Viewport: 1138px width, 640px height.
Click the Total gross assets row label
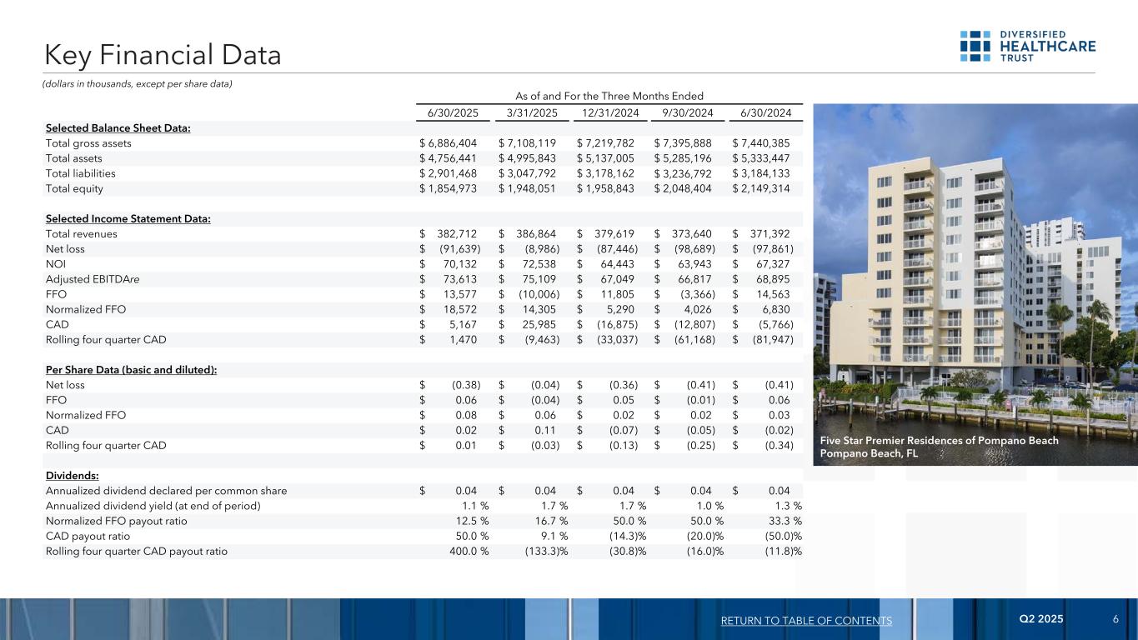[x=88, y=143]
